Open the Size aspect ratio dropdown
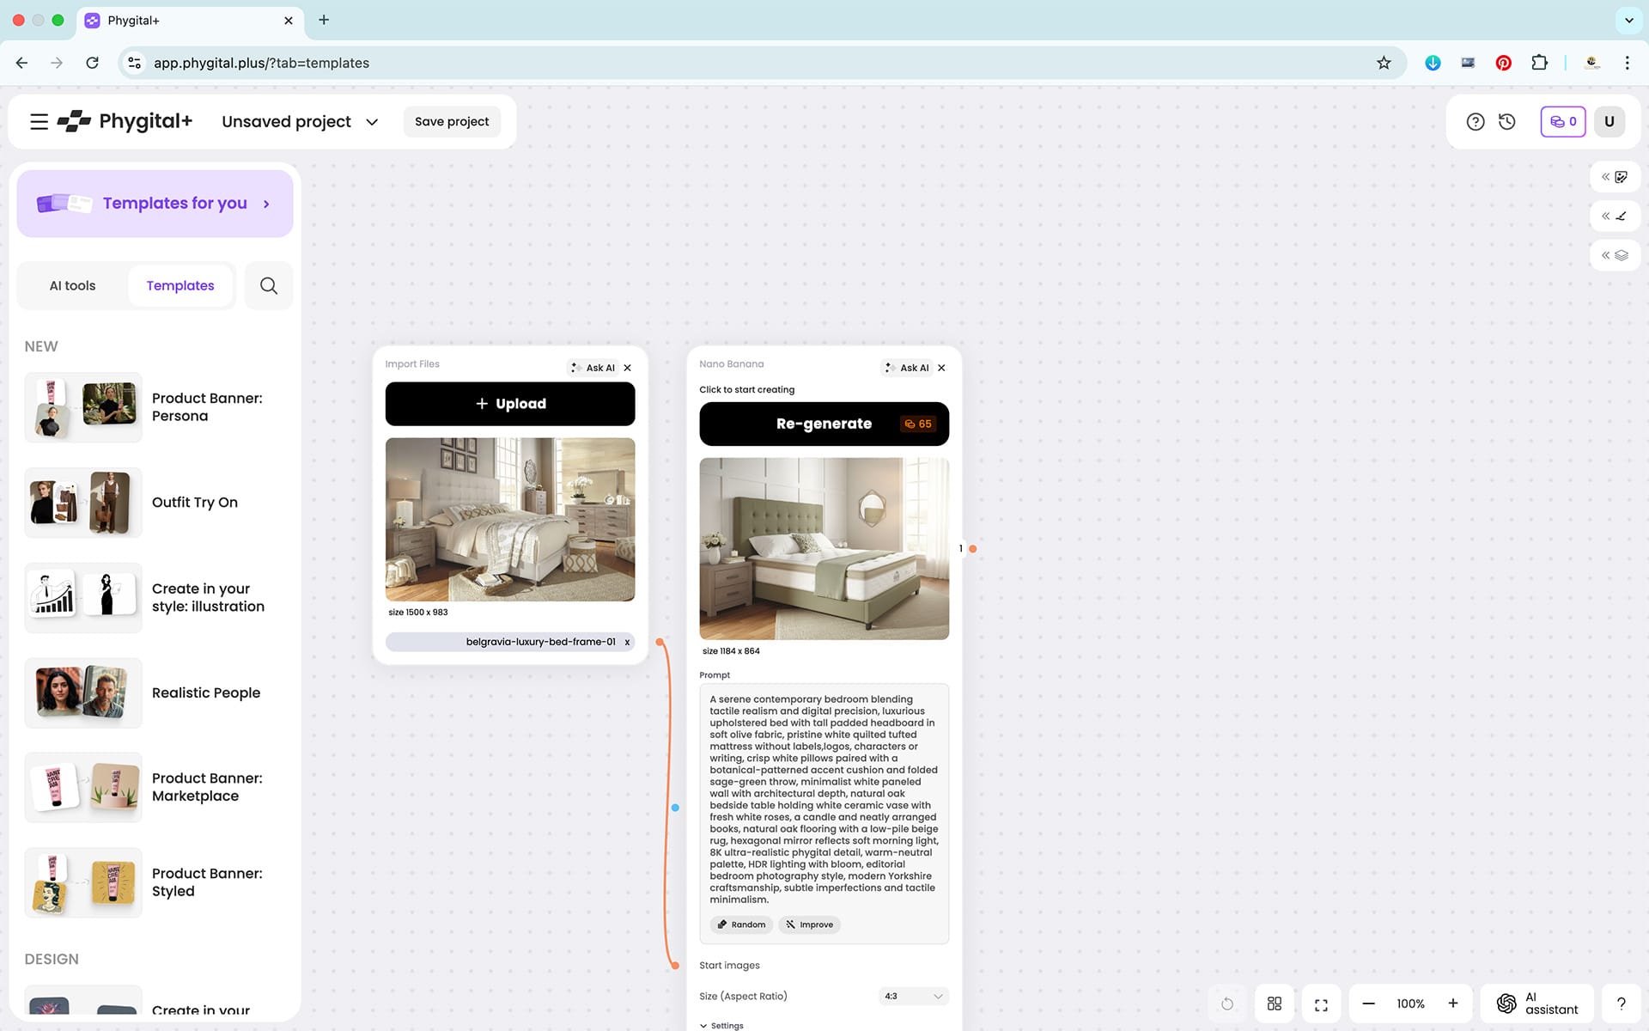Viewport: 1649px width, 1031px height. point(913,997)
